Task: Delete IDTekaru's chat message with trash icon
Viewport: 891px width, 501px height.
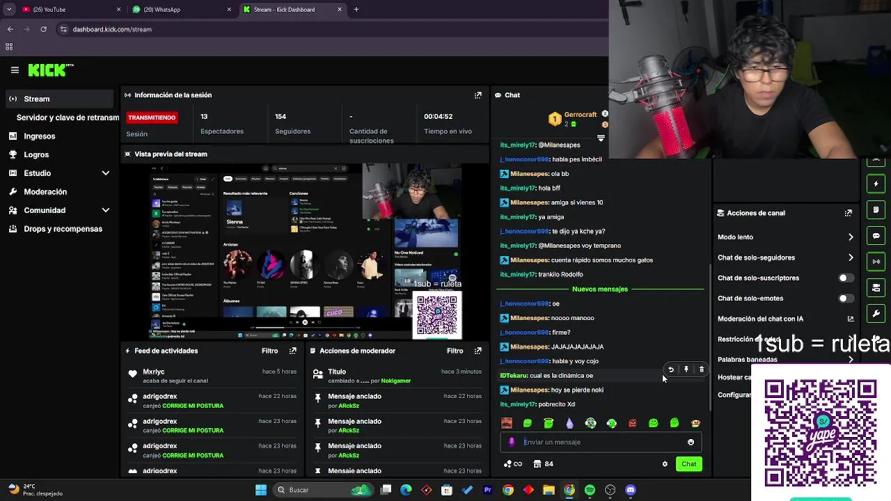Action: [702, 369]
